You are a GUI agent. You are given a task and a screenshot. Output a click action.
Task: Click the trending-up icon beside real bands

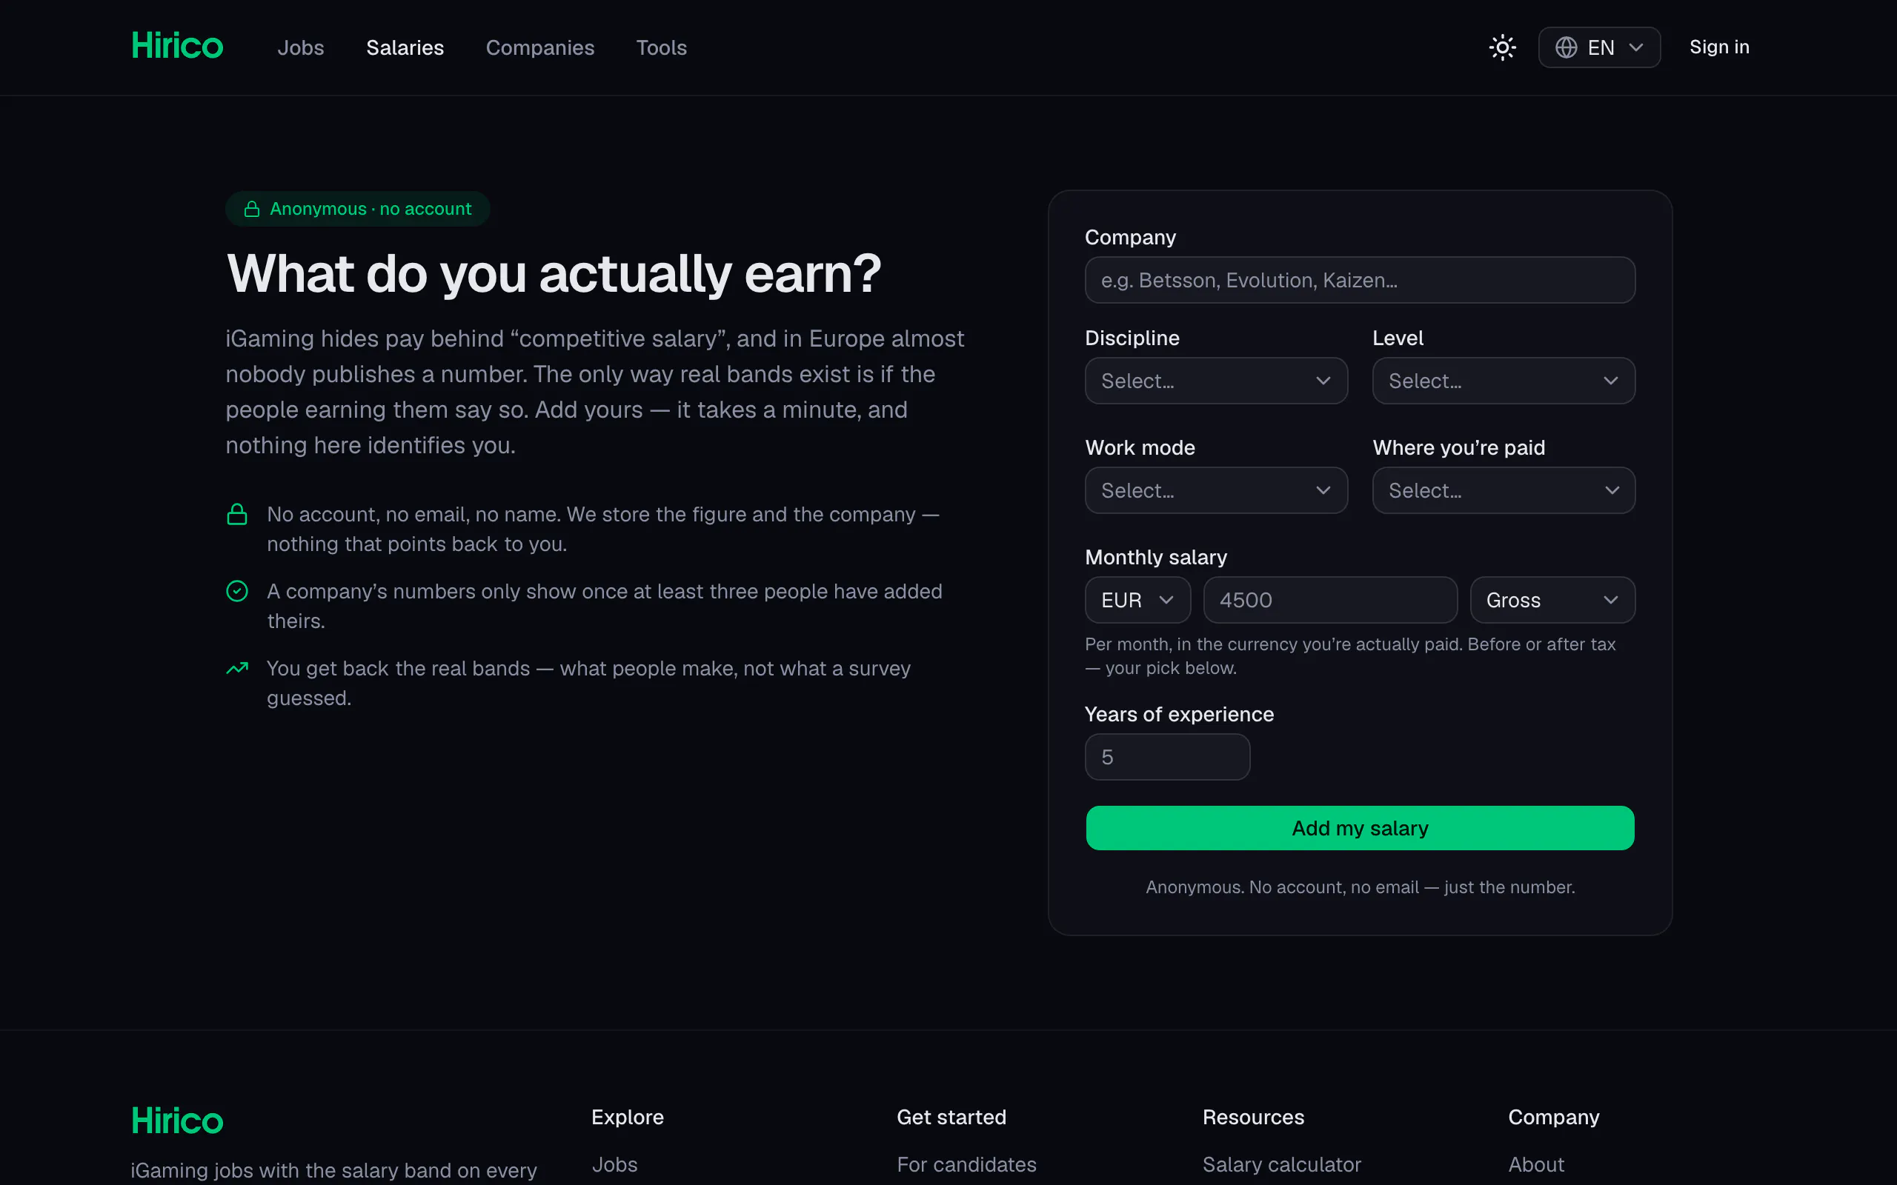[236, 668]
